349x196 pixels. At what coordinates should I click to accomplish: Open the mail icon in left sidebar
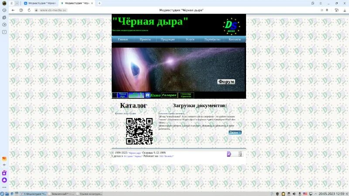pyautogui.click(x=4, y=159)
